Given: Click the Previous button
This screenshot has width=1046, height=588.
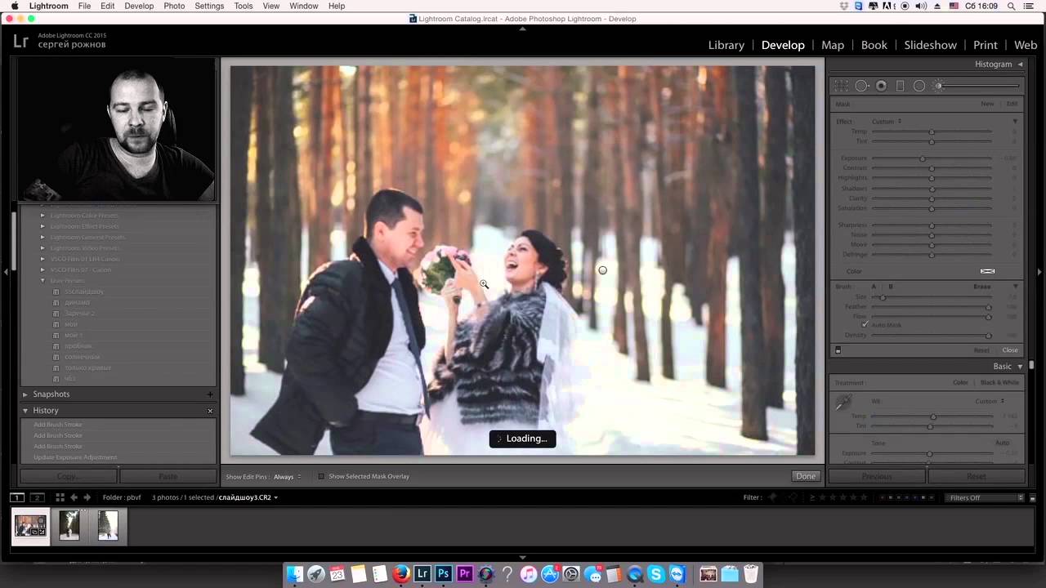Looking at the screenshot, I should tap(877, 476).
